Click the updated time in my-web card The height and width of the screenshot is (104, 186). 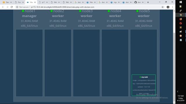(144, 87)
